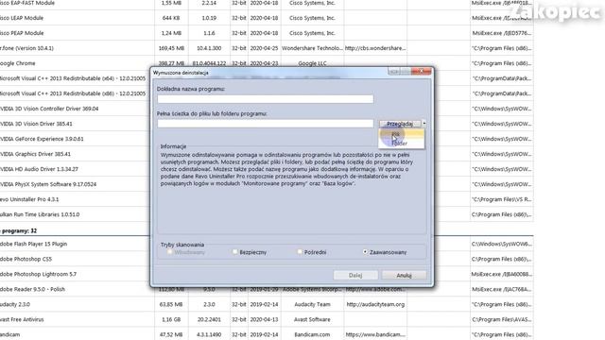This screenshot has width=605, height=340.
Task: Click the 10.4.1.300 version cell
Action: [x=209, y=48]
